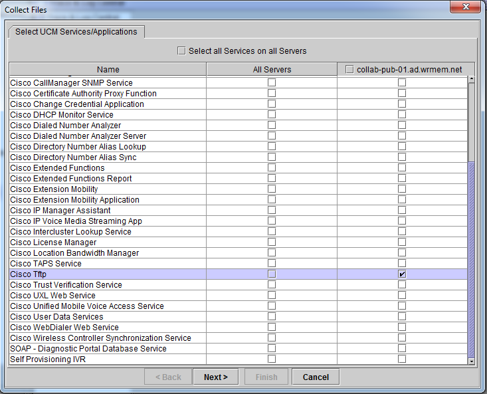Select the Select UCM Services/Applications tab

[x=76, y=32]
